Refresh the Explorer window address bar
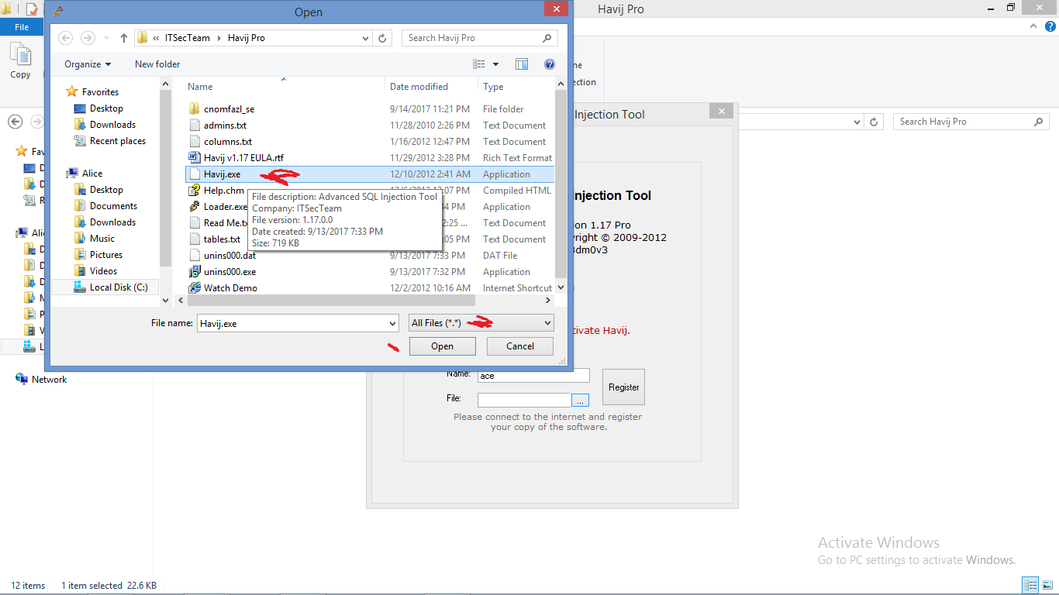 tap(874, 122)
